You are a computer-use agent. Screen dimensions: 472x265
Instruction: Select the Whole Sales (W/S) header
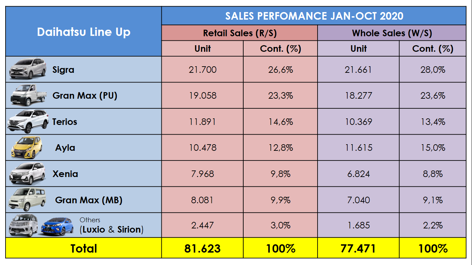(x=392, y=33)
